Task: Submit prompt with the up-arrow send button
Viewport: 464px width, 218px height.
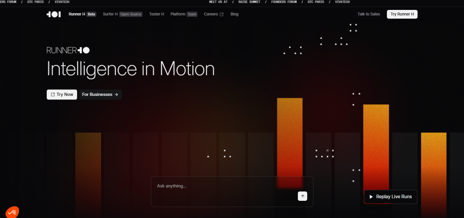Action: tap(302, 196)
